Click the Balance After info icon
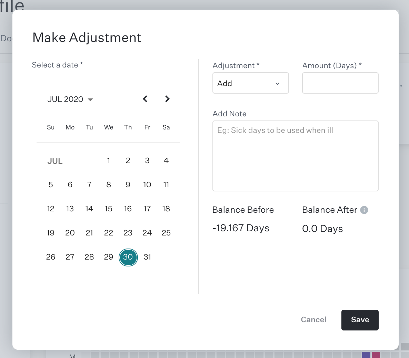The width and height of the screenshot is (409, 358). point(364,210)
